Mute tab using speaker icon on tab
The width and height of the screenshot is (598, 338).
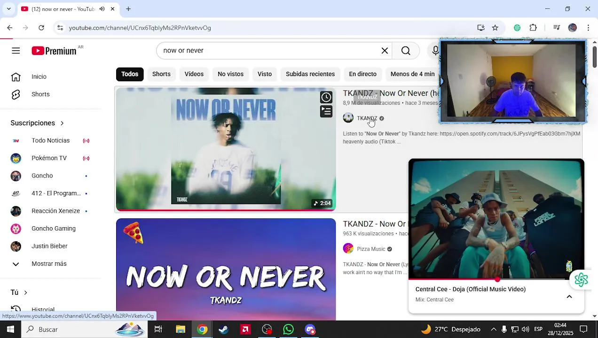coord(102,9)
